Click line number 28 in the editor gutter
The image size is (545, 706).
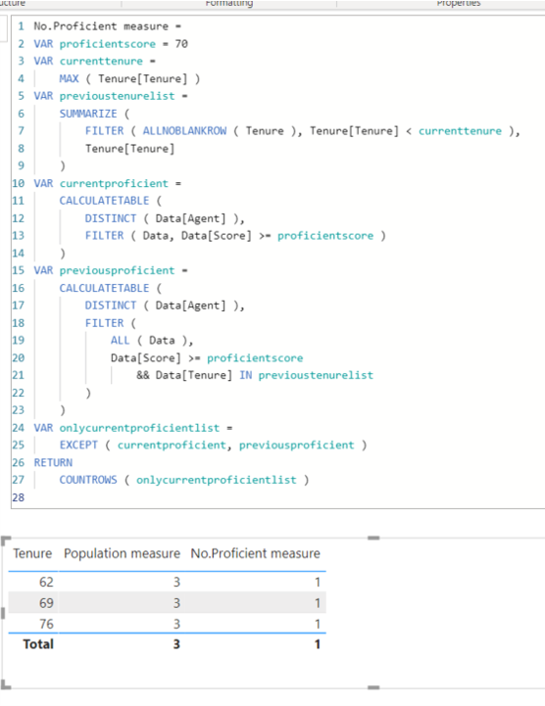[18, 497]
